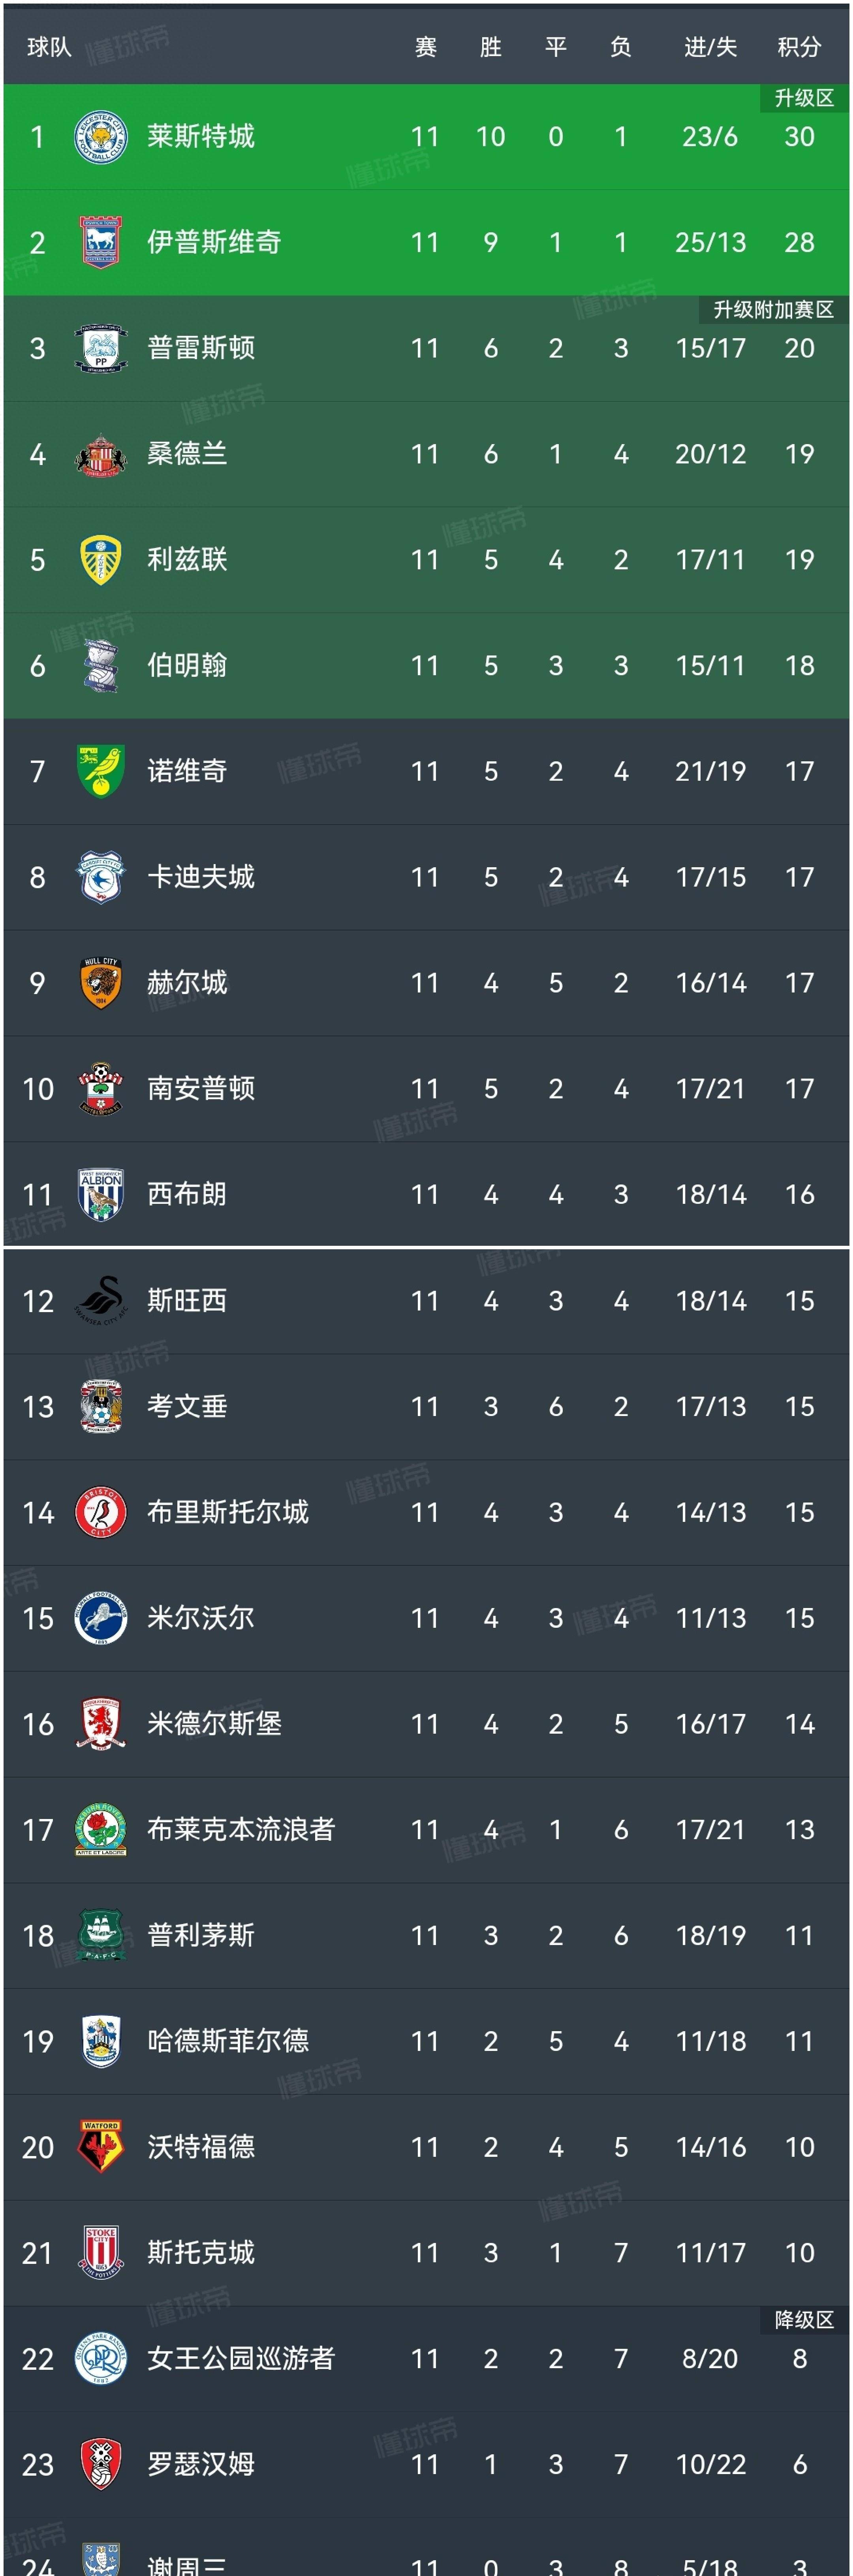Tap the Sunderland team badge
853x2576 pixels.
(x=100, y=454)
